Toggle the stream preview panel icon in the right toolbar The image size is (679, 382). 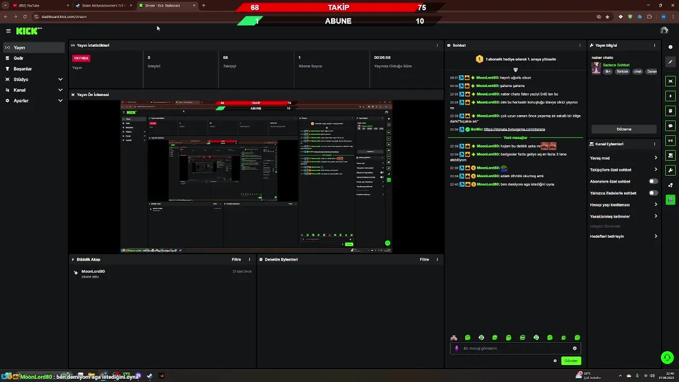point(671,81)
